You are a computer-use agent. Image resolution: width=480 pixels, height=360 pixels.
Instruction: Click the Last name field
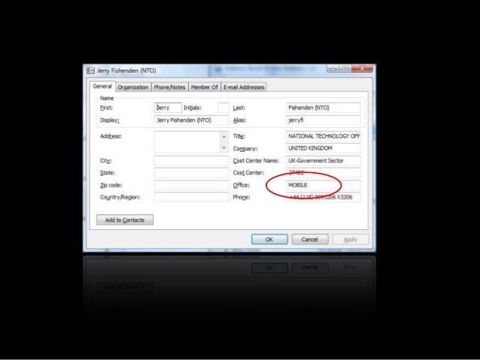pyautogui.click(x=324, y=107)
